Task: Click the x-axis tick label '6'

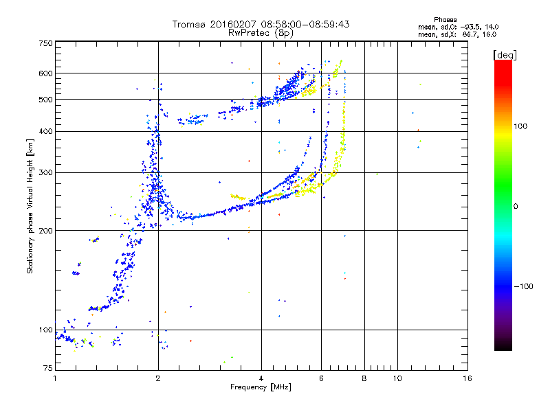Action: click(x=321, y=378)
